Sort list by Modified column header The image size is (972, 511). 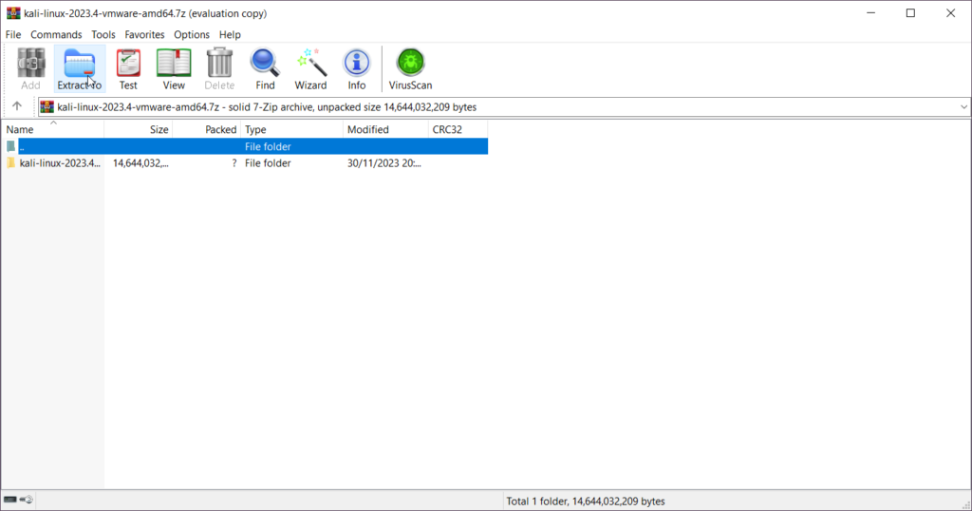click(385, 129)
